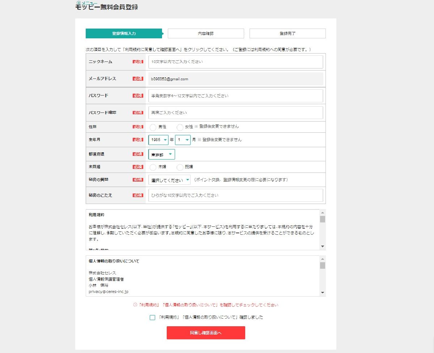Click the 小林 保裕 name text

click(x=98, y=285)
